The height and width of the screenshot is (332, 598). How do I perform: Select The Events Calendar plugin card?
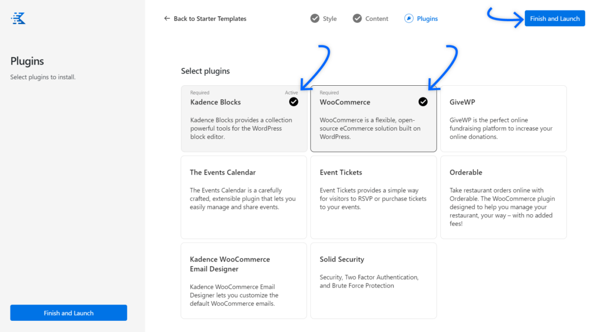[x=244, y=197]
